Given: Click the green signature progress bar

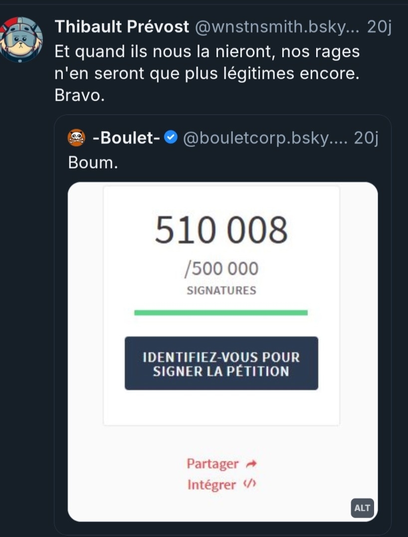Looking at the screenshot, I should coord(221,312).
